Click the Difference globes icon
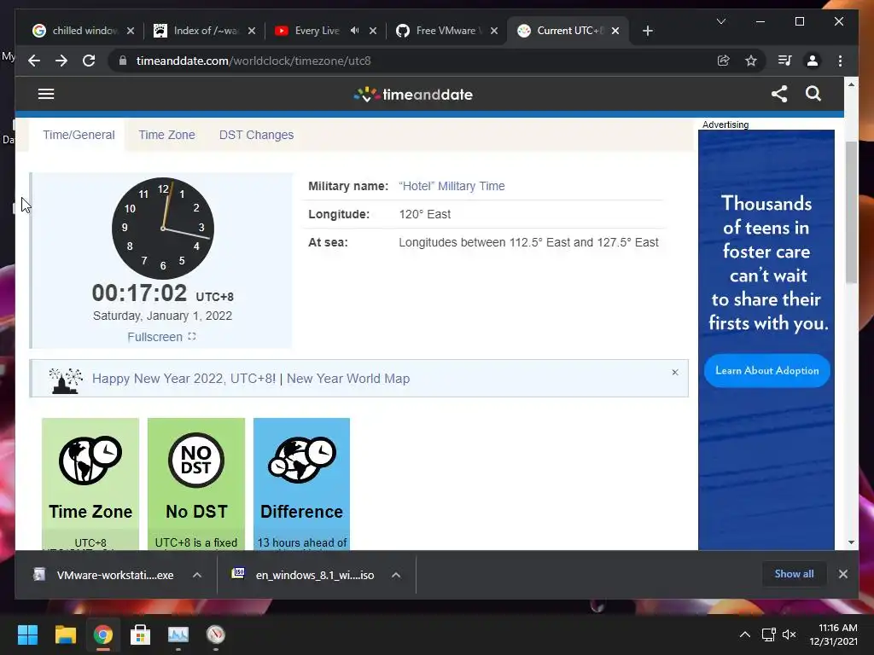The image size is (874, 655). pos(301,460)
